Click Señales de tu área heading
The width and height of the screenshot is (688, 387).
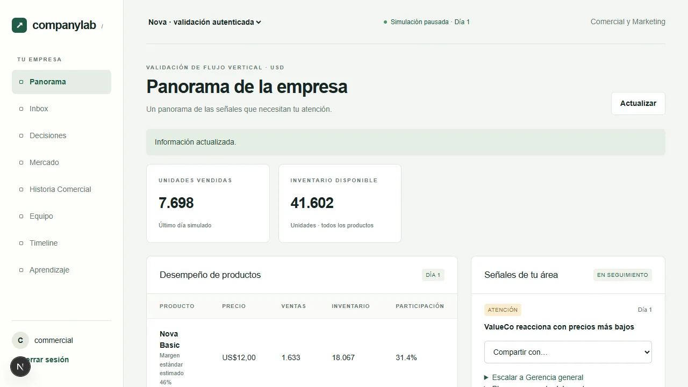click(521, 275)
